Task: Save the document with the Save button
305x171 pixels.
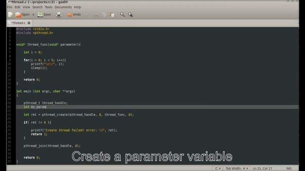Action: click(44, 15)
